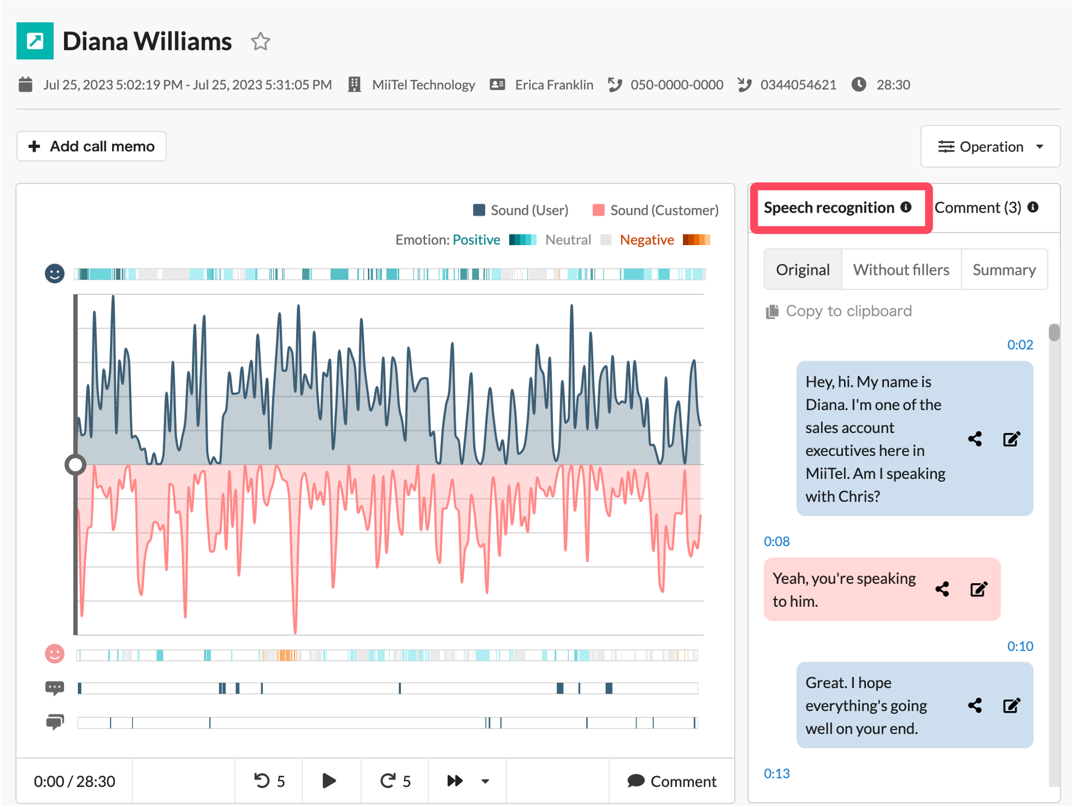Click the user emotion color bar
This screenshot has height=807, width=1074.
click(390, 274)
